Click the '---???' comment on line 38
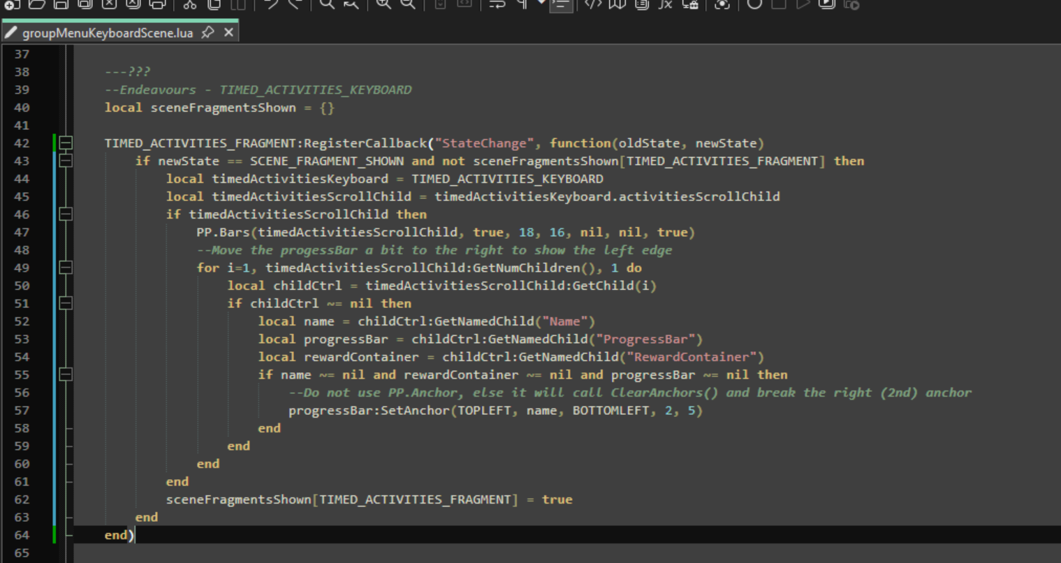 pos(128,71)
